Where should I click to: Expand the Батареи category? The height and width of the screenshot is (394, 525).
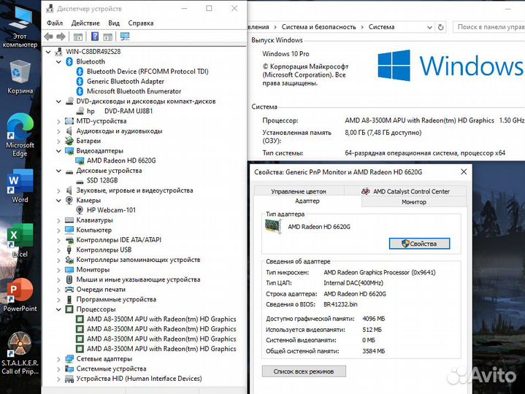pyautogui.click(x=58, y=141)
